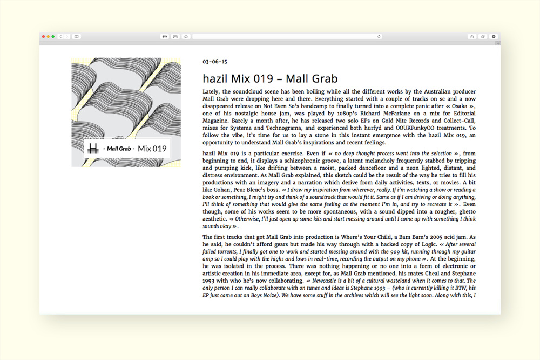This screenshot has width=540, height=360.
Task: Open a new tab with plus button
Action: [498, 43]
